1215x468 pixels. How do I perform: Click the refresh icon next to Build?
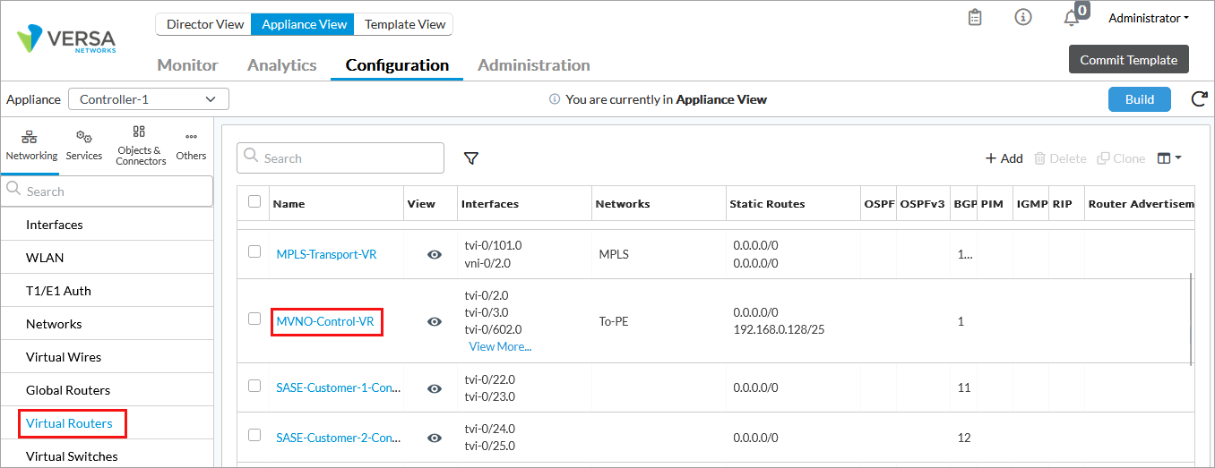pyautogui.click(x=1199, y=99)
